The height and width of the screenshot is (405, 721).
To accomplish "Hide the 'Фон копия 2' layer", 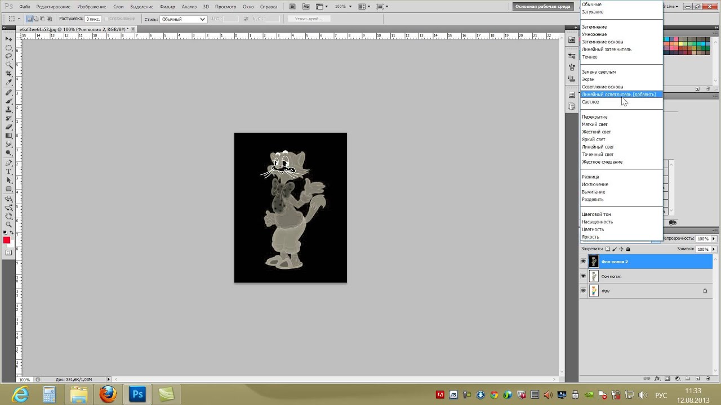I will (583, 262).
